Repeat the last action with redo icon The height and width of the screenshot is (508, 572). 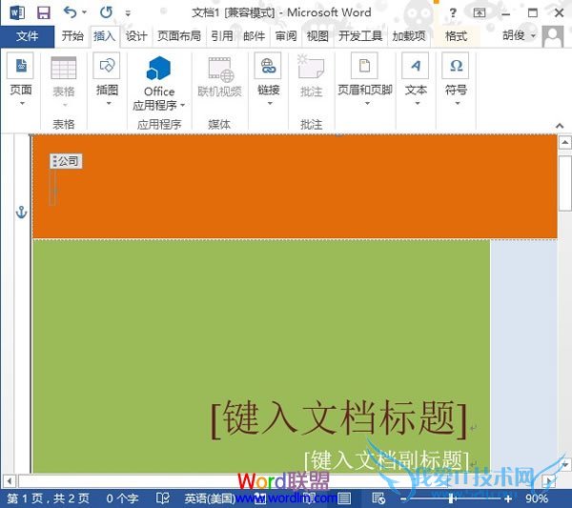point(106,12)
